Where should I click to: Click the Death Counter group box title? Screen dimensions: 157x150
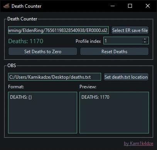22,19
